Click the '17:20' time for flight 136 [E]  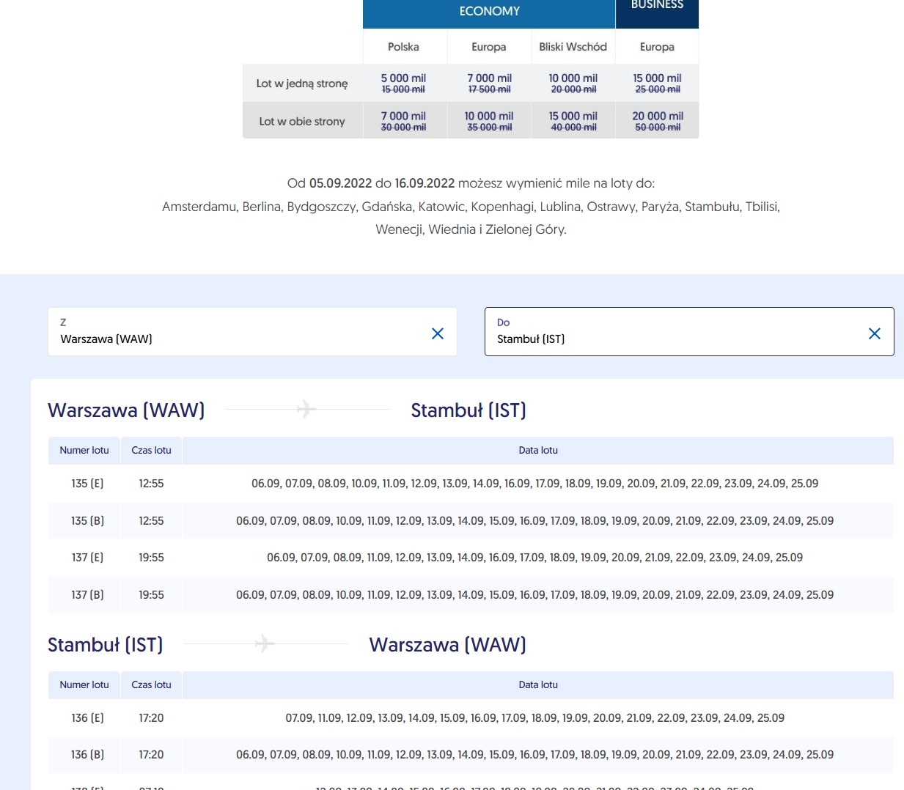click(151, 718)
